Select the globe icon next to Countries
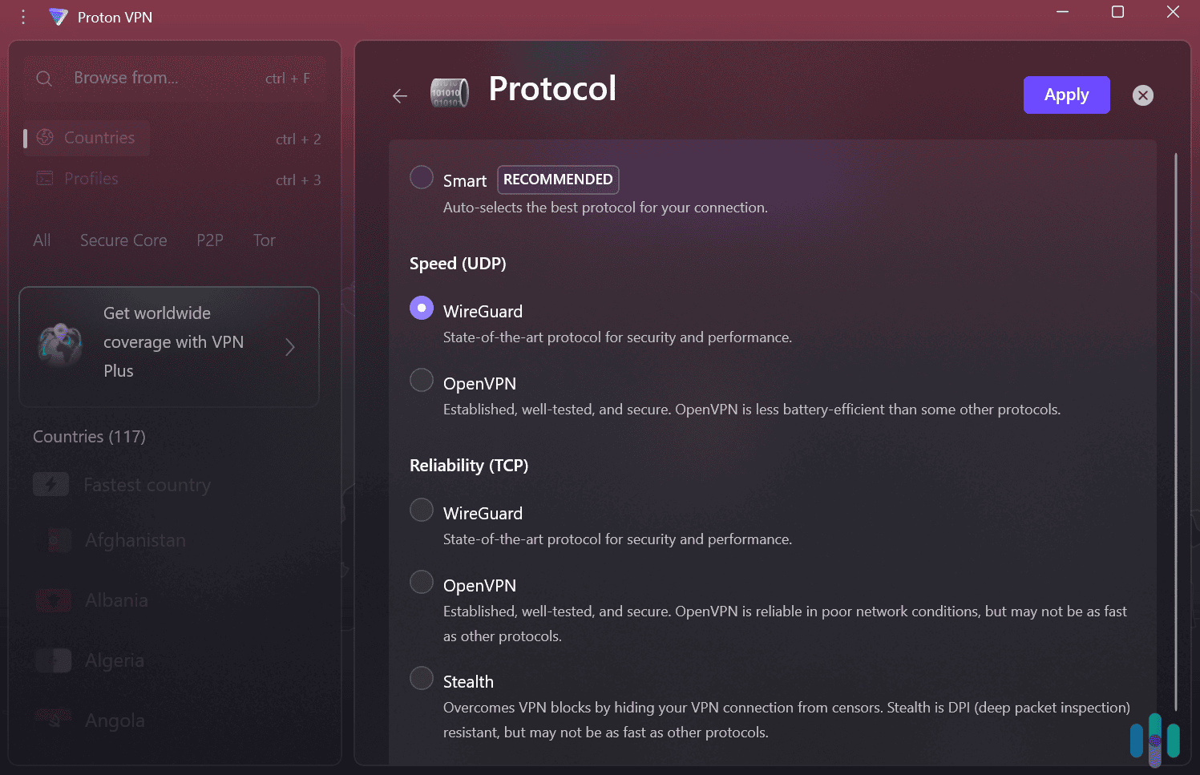Screen dimensions: 1200x775 [46, 137]
